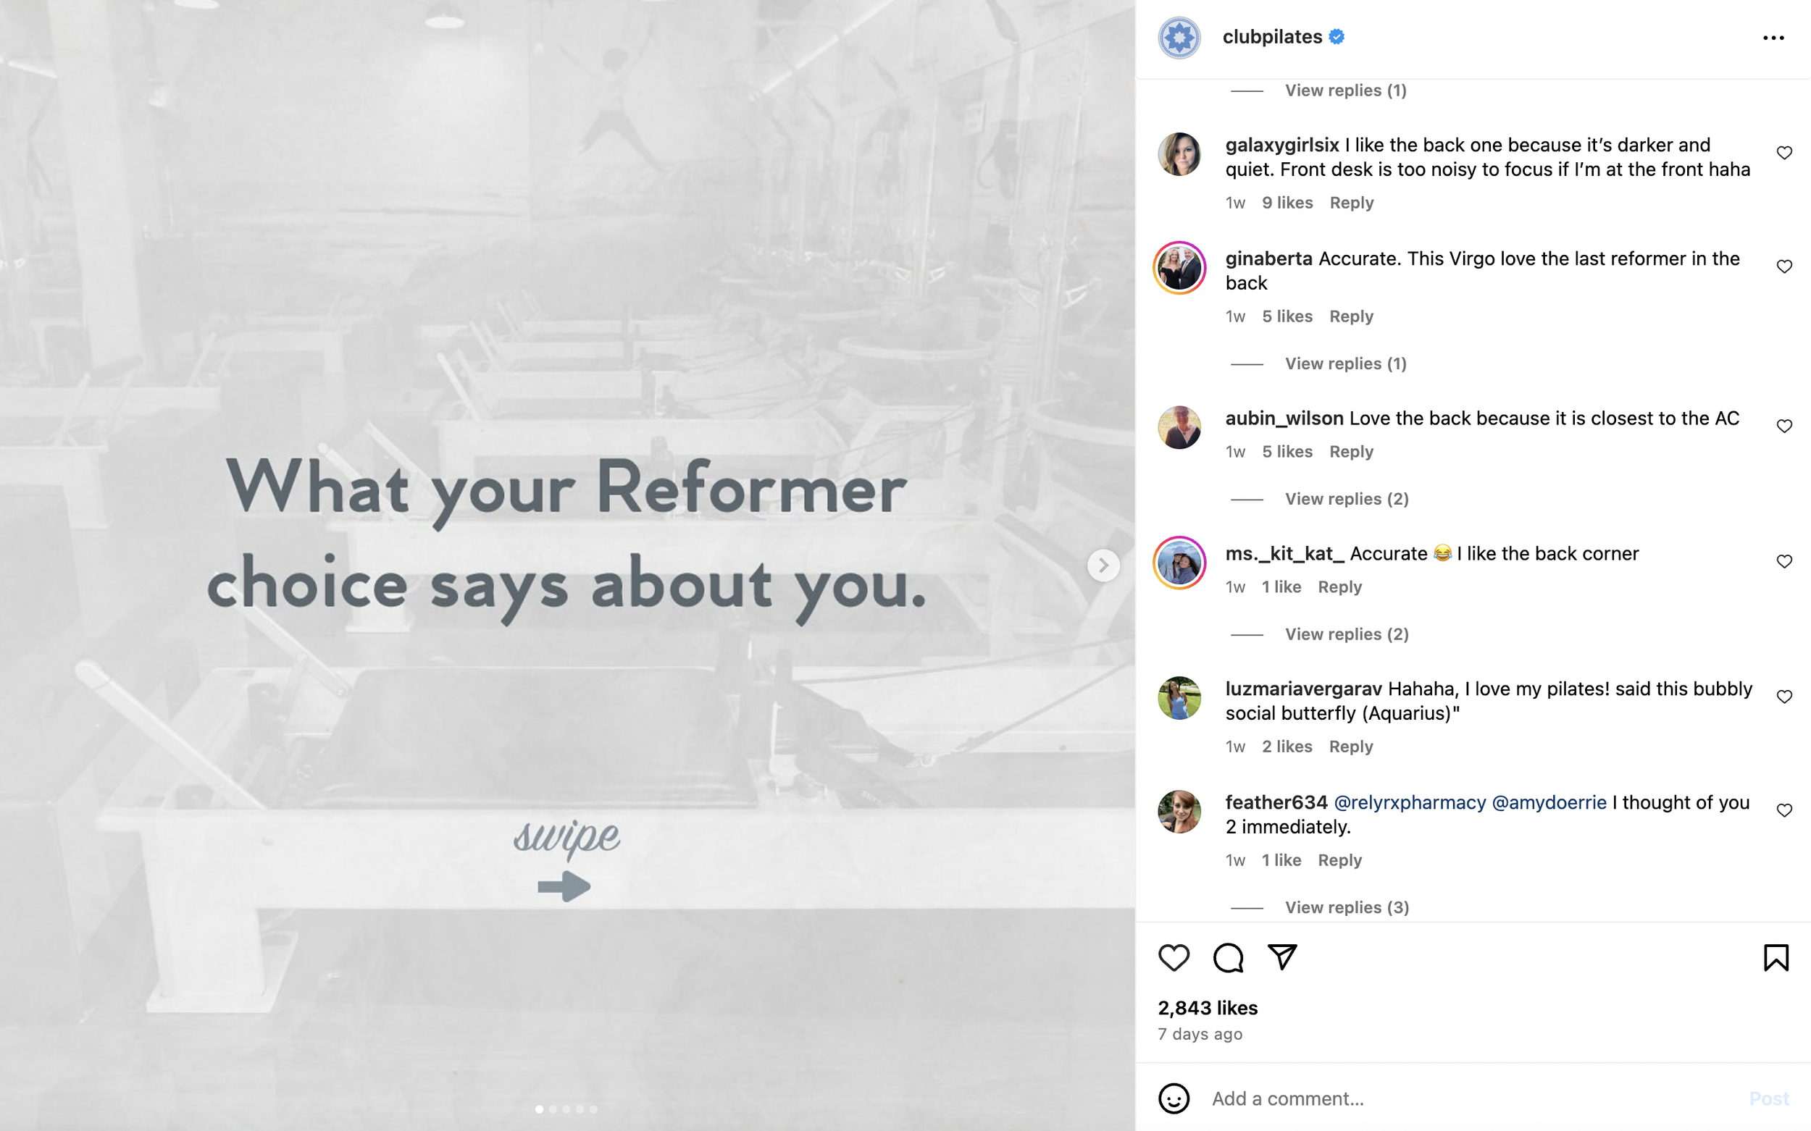Open the three-dot more options menu

1773,38
